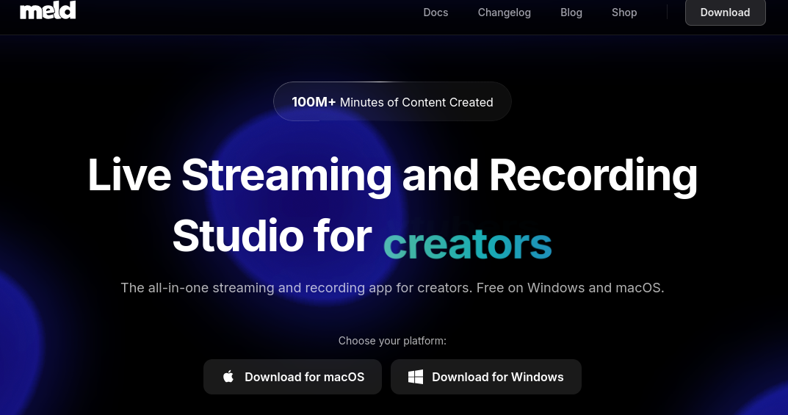Click the Apple logo icon
This screenshot has height=415, width=788.
coord(228,377)
